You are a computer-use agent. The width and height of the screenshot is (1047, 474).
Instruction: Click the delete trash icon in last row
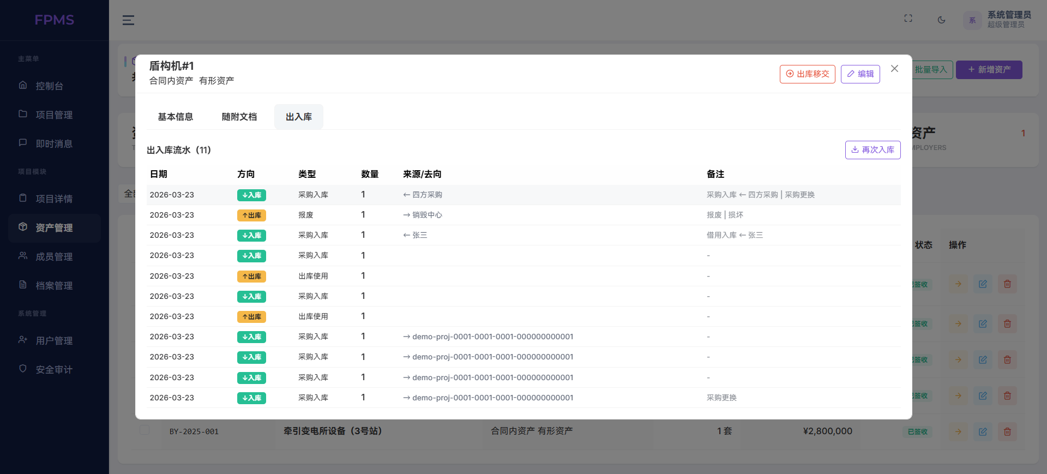click(1007, 432)
